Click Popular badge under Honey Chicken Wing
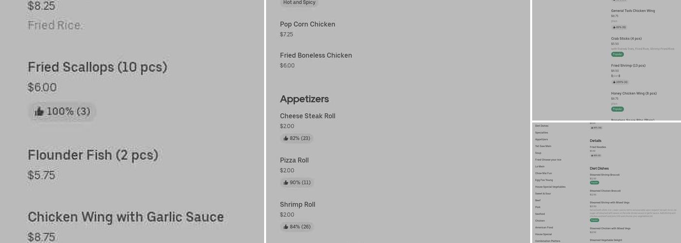The width and height of the screenshot is (681, 243). [x=617, y=109]
